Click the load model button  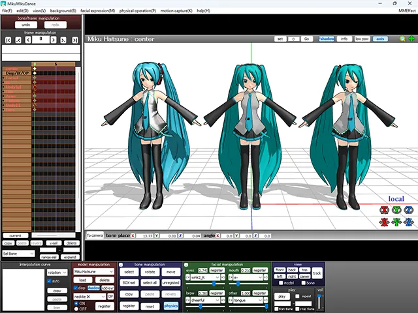click(x=83, y=280)
